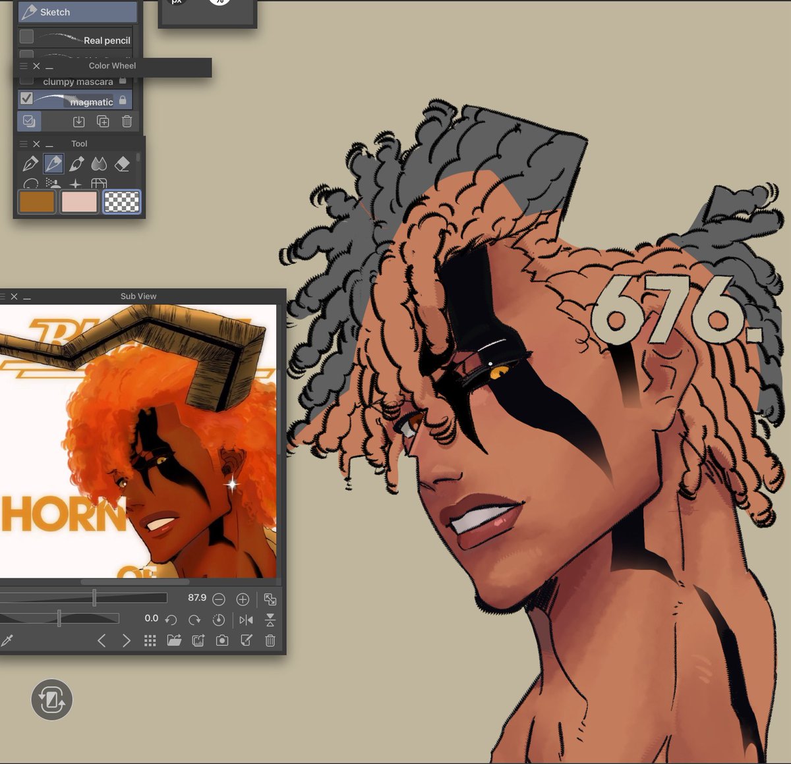Import from photo library into Sub View
The width and height of the screenshot is (791, 764).
tap(198, 640)
